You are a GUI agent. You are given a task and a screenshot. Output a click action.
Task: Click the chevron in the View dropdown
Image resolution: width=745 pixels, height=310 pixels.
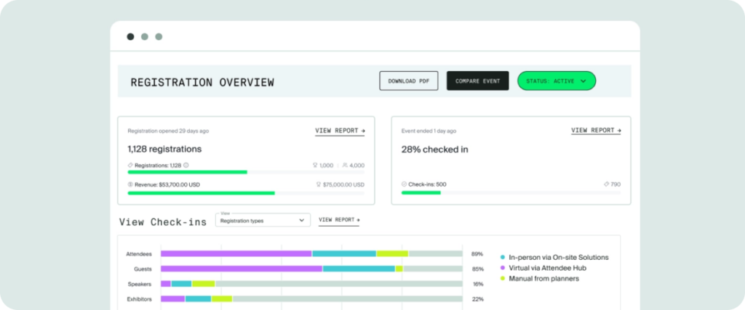click(301, 221)
